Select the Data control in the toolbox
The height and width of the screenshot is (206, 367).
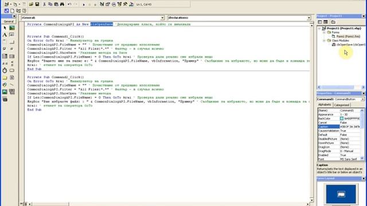coord(11,92)
